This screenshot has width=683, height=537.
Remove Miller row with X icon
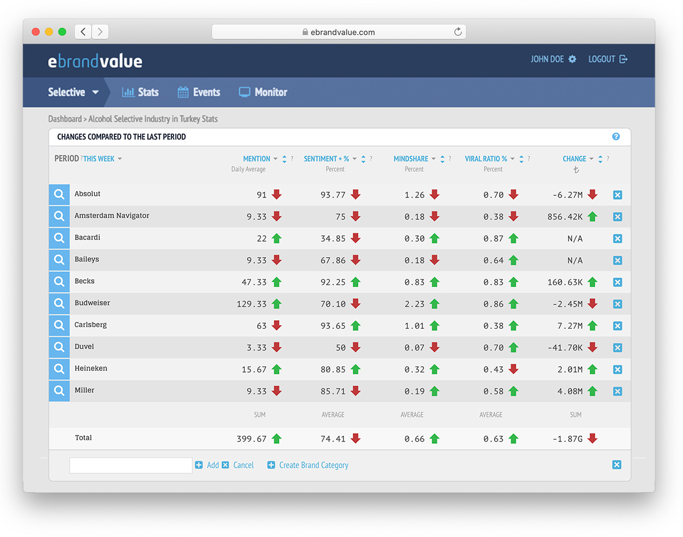pos(618,391)
